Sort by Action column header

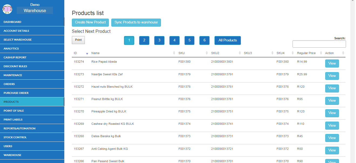329,53
